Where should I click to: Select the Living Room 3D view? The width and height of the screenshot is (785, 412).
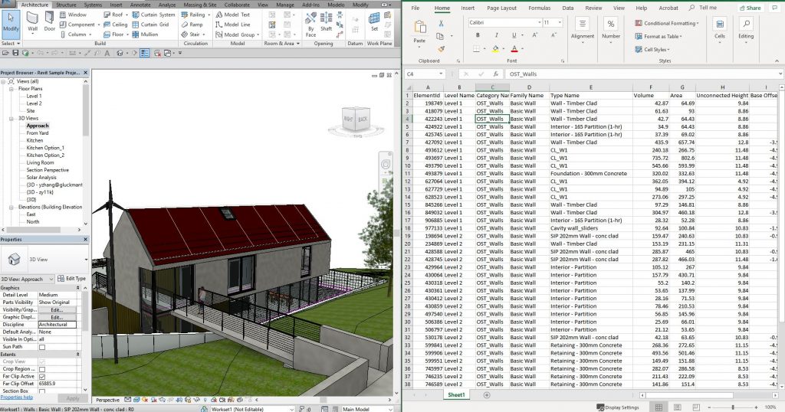pos(40,162)
